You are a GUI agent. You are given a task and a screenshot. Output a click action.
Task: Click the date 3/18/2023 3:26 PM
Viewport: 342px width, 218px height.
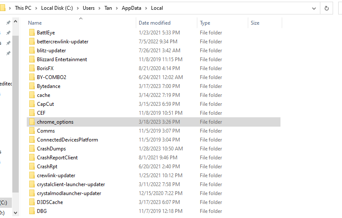click(x=159, y=122)
